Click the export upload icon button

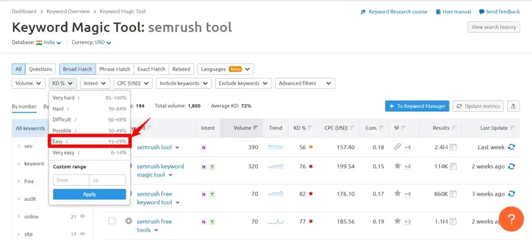point(513,106)
